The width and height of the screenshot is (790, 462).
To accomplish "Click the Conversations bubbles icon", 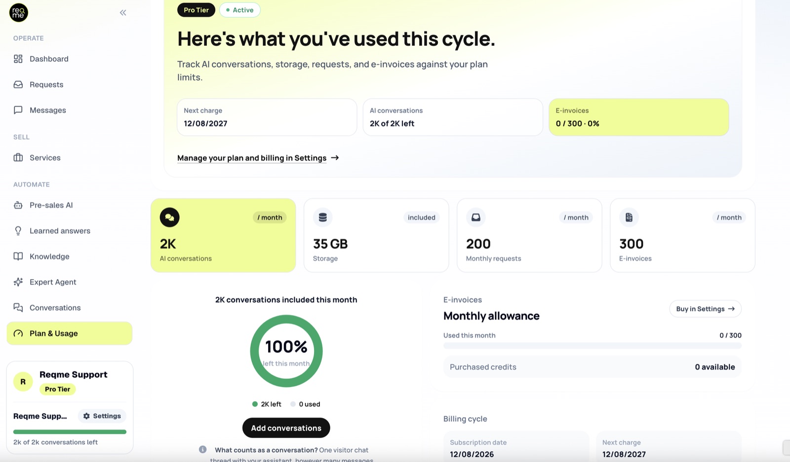I will coord(18,308).
